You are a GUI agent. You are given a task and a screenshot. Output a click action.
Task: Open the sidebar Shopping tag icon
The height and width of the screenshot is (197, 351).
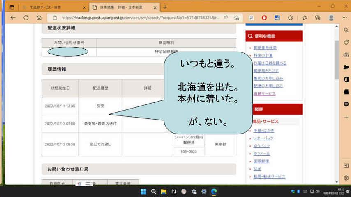(346, 42)
